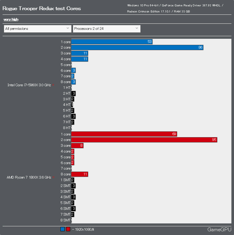
Task: Click the AMD Ryzen 7 1800X 3.6 GHz label
Action: [29, 177]
